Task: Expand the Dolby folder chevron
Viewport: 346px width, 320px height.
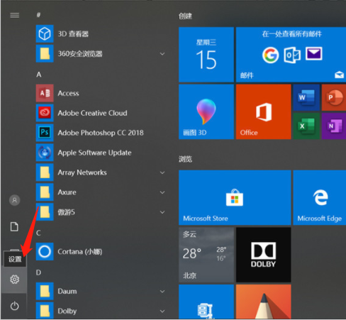Action: [x=162, y=311]
